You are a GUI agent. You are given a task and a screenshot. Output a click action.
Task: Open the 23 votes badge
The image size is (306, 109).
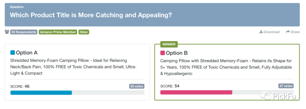click(x=137, y=86)
